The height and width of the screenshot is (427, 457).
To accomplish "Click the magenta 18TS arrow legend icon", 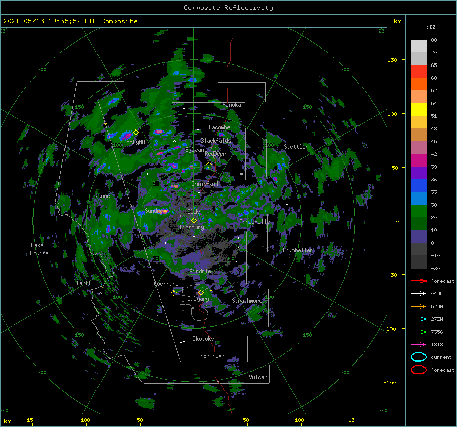I will tap(418, 344).
